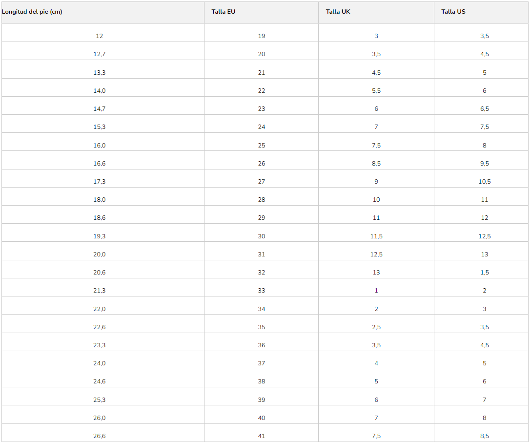This screenshot has width=531, height=443.
Task: Select EU size 19 cell
Action: [262, 36]
